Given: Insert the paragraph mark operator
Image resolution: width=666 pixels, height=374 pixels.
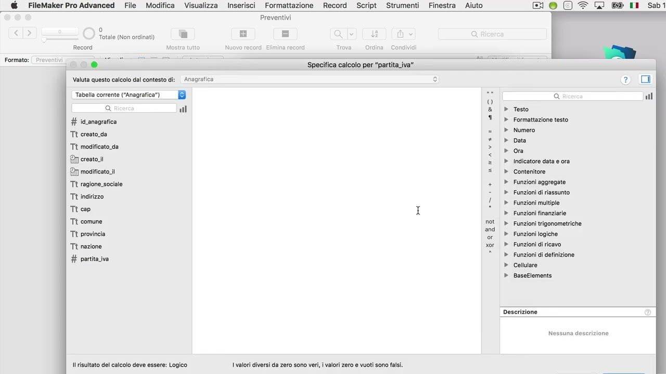Looking at the screenshot, I should 490,117.
